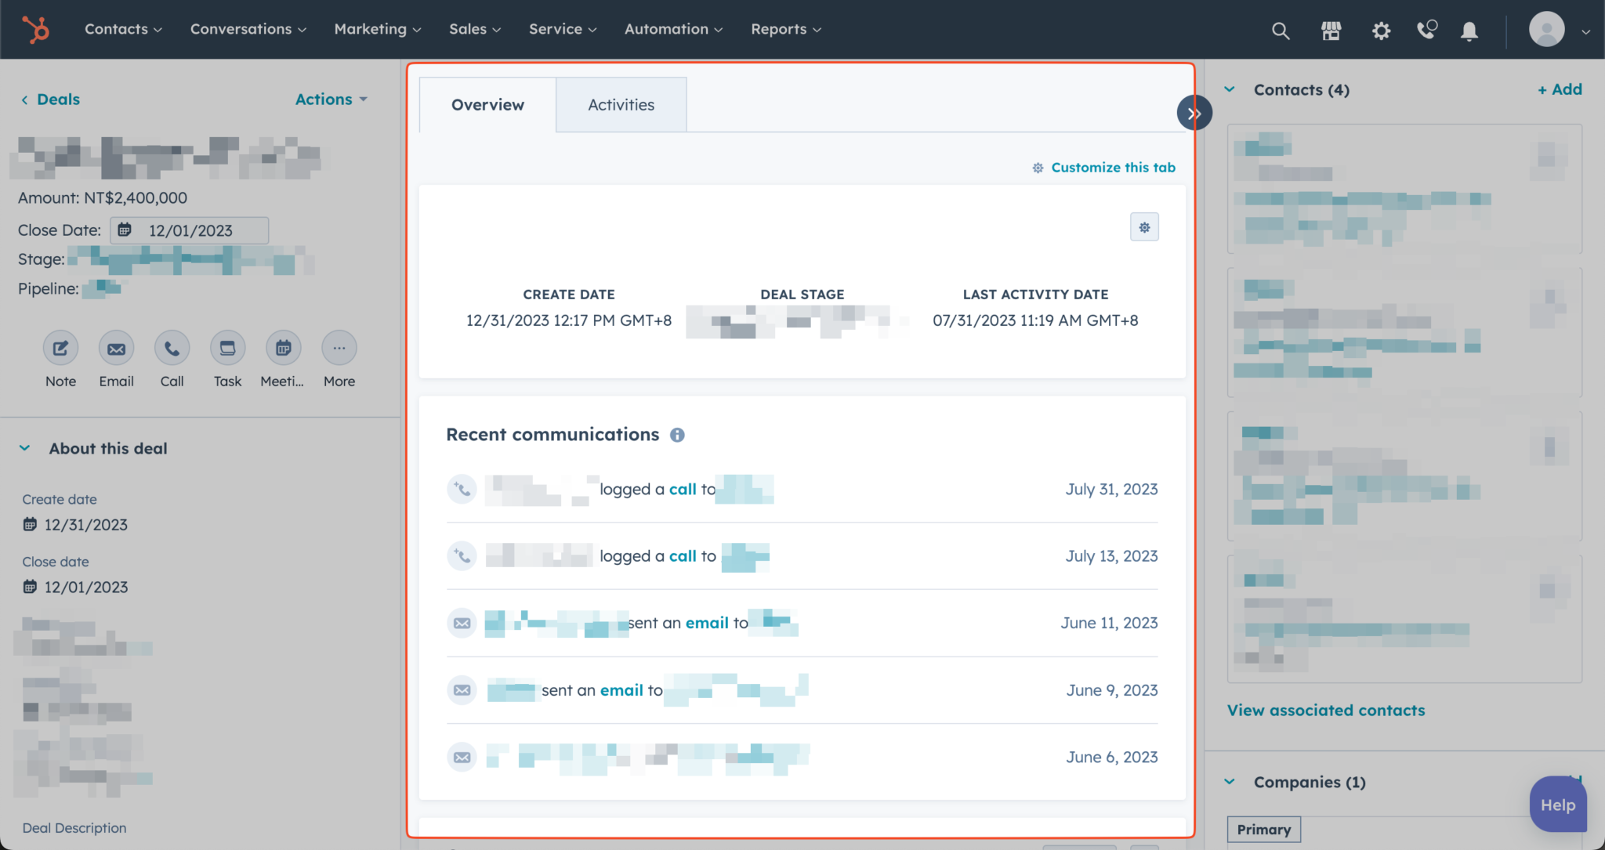Image resolution: width=1605 pixels, height=850 pixels.
Task: Expand the Sales menu in top navigation
Action: pos(474,29)
